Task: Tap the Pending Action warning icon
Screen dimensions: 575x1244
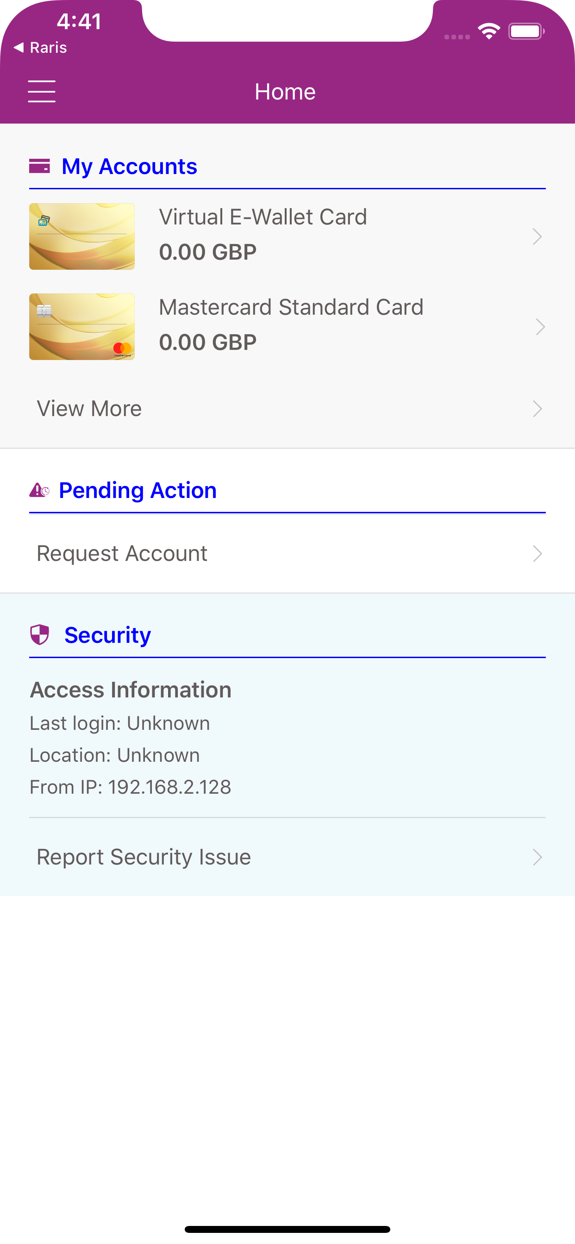Action: click(x=40, y=490)
